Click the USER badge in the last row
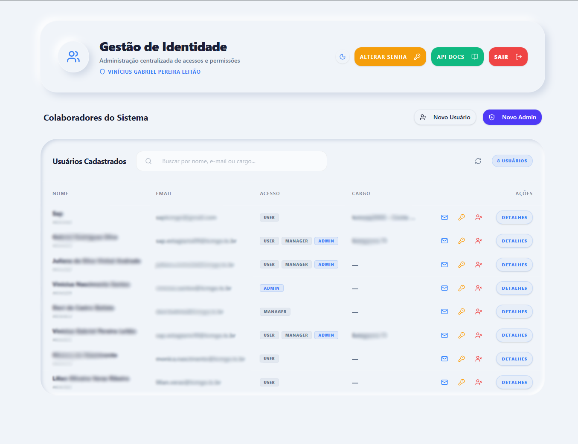This screenshot has width=578, height=444. (x=269, y=383)
